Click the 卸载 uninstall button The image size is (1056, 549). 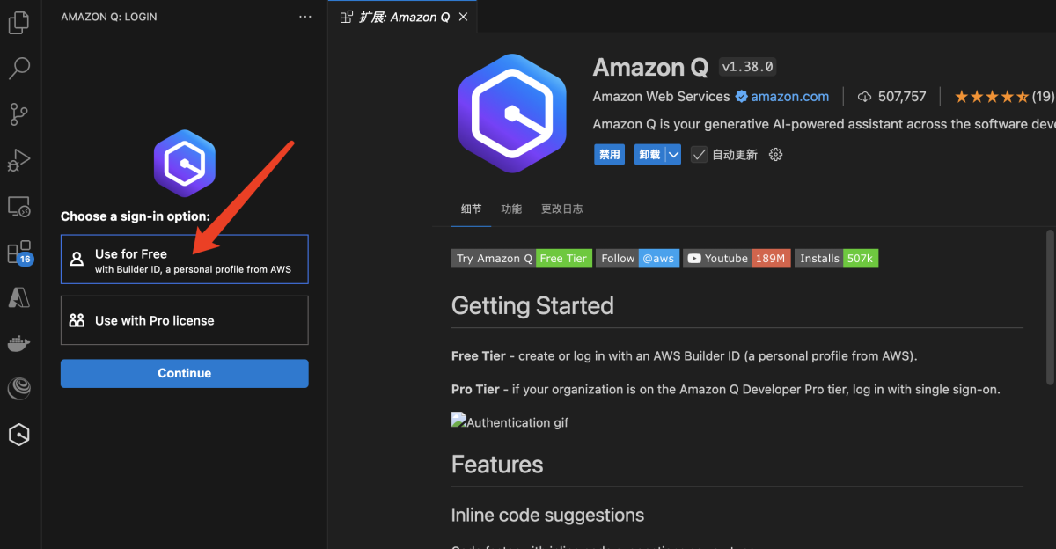coord(649,155)
